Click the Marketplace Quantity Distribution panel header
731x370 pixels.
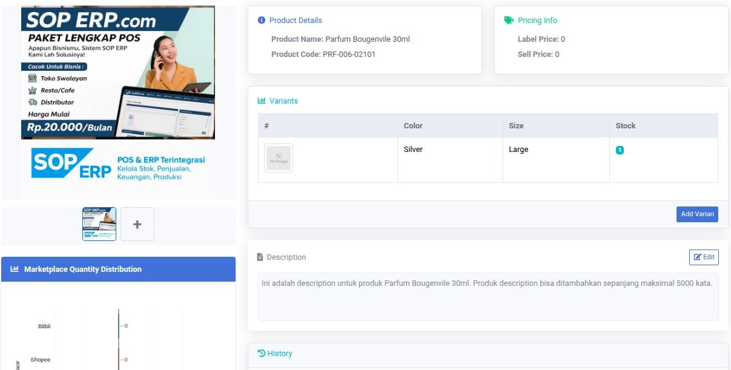pyautogui.click(x=118, y=269)
